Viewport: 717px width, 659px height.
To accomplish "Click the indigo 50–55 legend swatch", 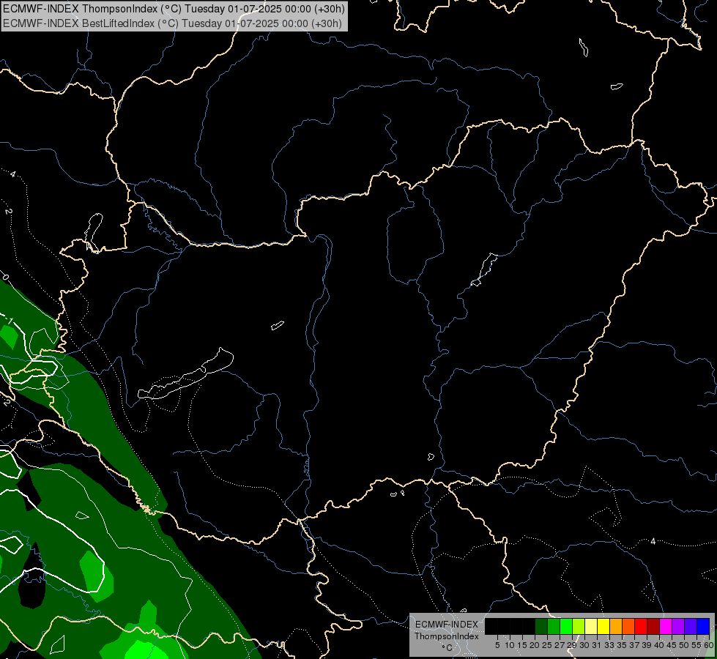I will [691, 626].
